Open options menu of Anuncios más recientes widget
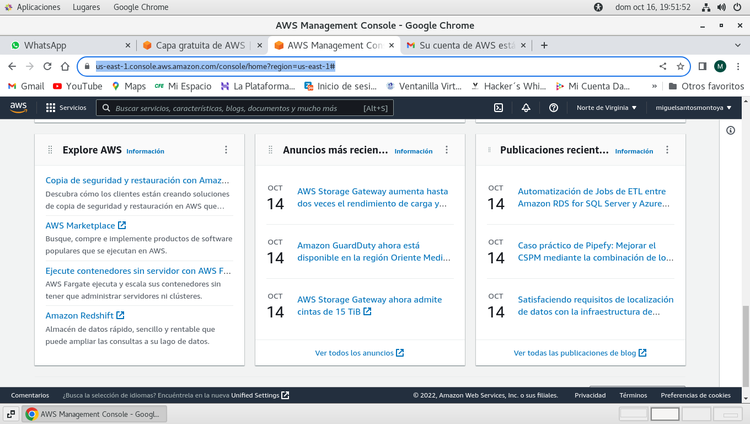The width and height of the screenshot is (750, 424). [x=447, y=150]
